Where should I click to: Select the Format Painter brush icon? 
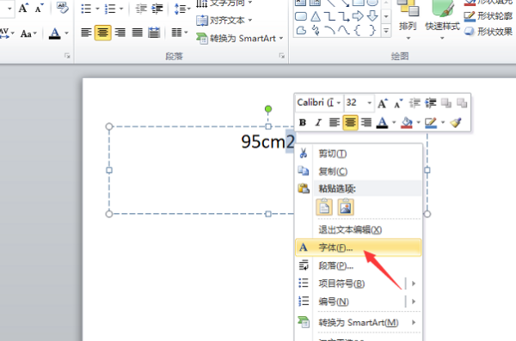pyautogui.click(x=456, y=123)
